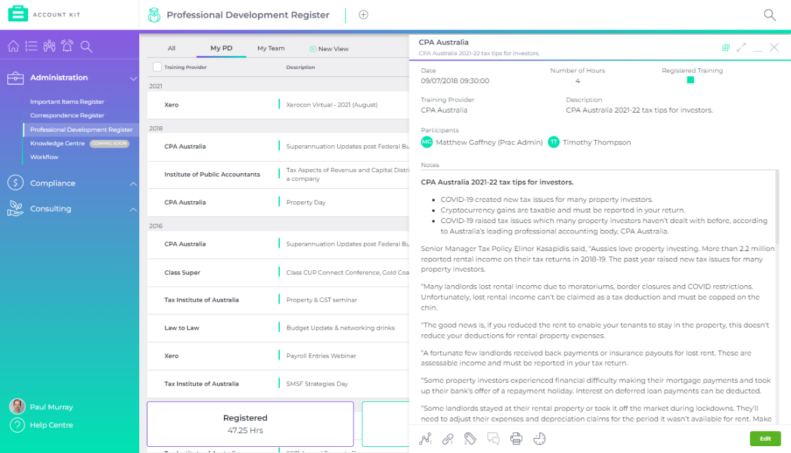
Task: Select the activity graph icon on the record
Action: coord(425,439)
